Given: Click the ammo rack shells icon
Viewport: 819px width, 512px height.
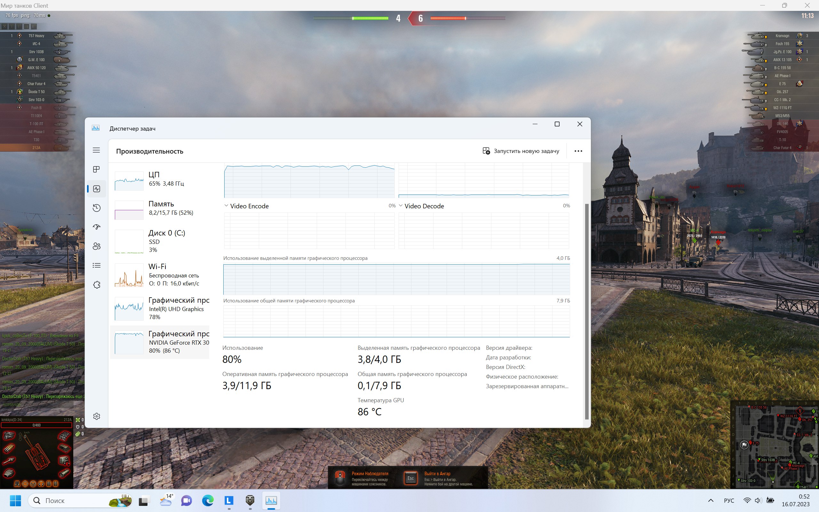Looking at the screenshot, I should pyautogui.click(x=9, y=449).
